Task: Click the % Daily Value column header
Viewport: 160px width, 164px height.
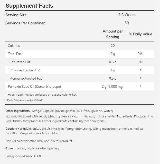Action: tap(140, 34)
